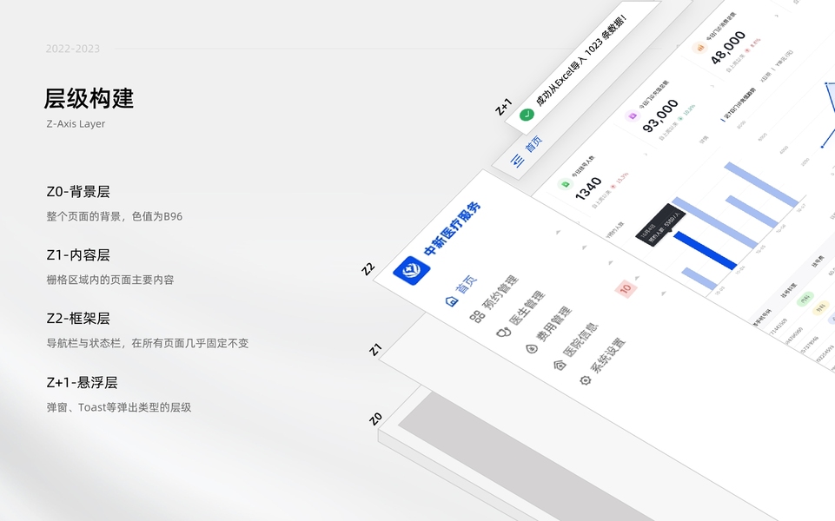Click the Z2-框架层 heading
The image size is (835, 521).
78,318
